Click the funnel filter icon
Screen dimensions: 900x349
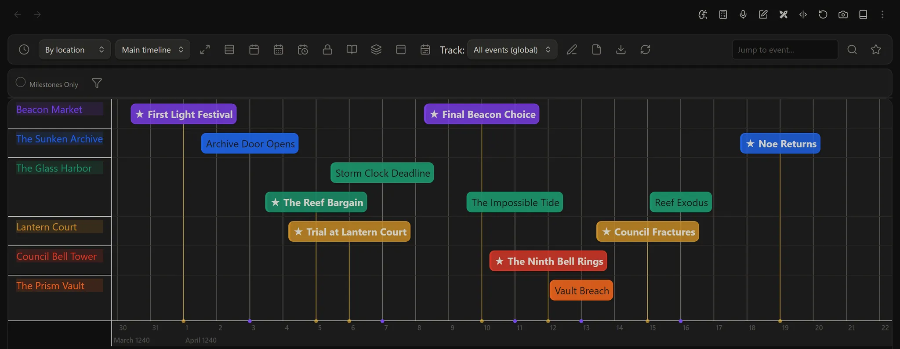point(97,83)
